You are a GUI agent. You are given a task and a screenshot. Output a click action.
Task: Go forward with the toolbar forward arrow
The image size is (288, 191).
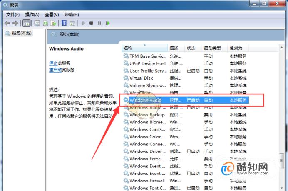(15, 23)
